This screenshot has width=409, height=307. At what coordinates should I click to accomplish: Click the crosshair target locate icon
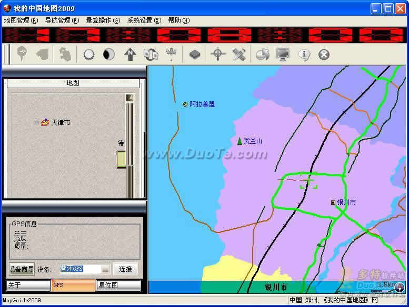(217, 55)
